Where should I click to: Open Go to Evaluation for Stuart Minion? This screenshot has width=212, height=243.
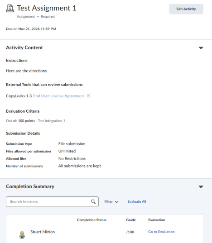[x=161, y=232]
